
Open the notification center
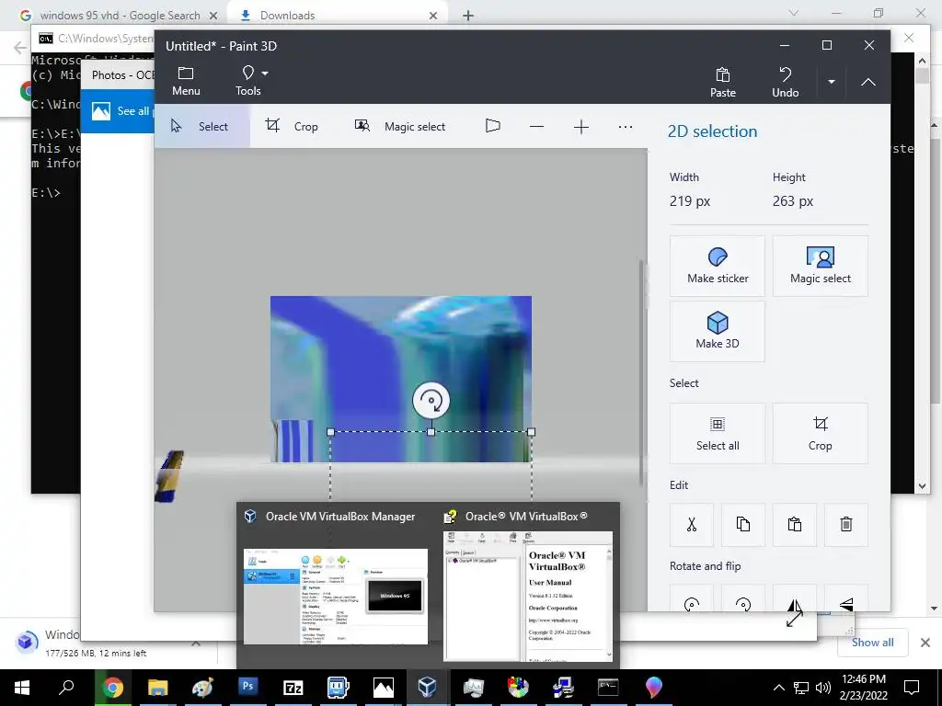pyautogui.click(x=912, y=688)
